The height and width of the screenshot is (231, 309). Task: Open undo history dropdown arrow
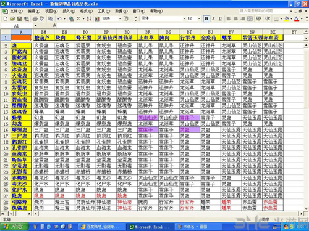64,18
